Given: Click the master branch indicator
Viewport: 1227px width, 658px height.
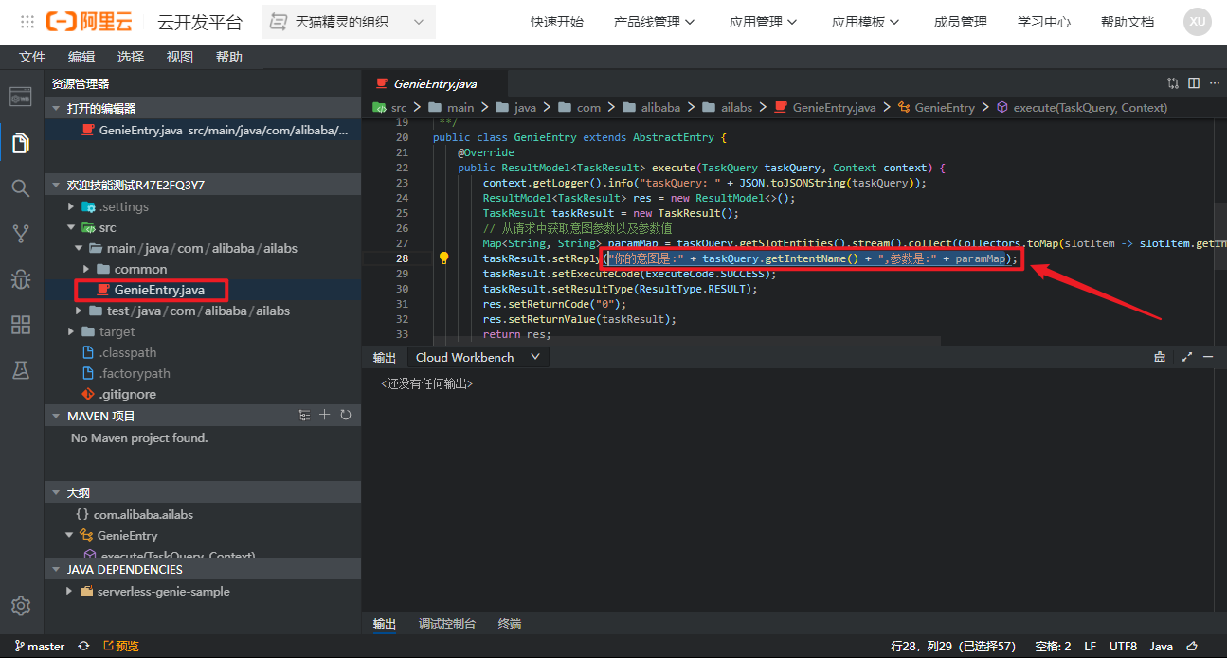Looking at the screenshot, I should tap(39, 646).
